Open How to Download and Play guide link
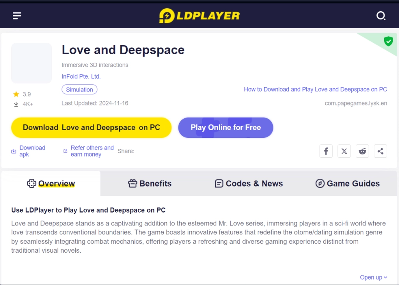 316,90
